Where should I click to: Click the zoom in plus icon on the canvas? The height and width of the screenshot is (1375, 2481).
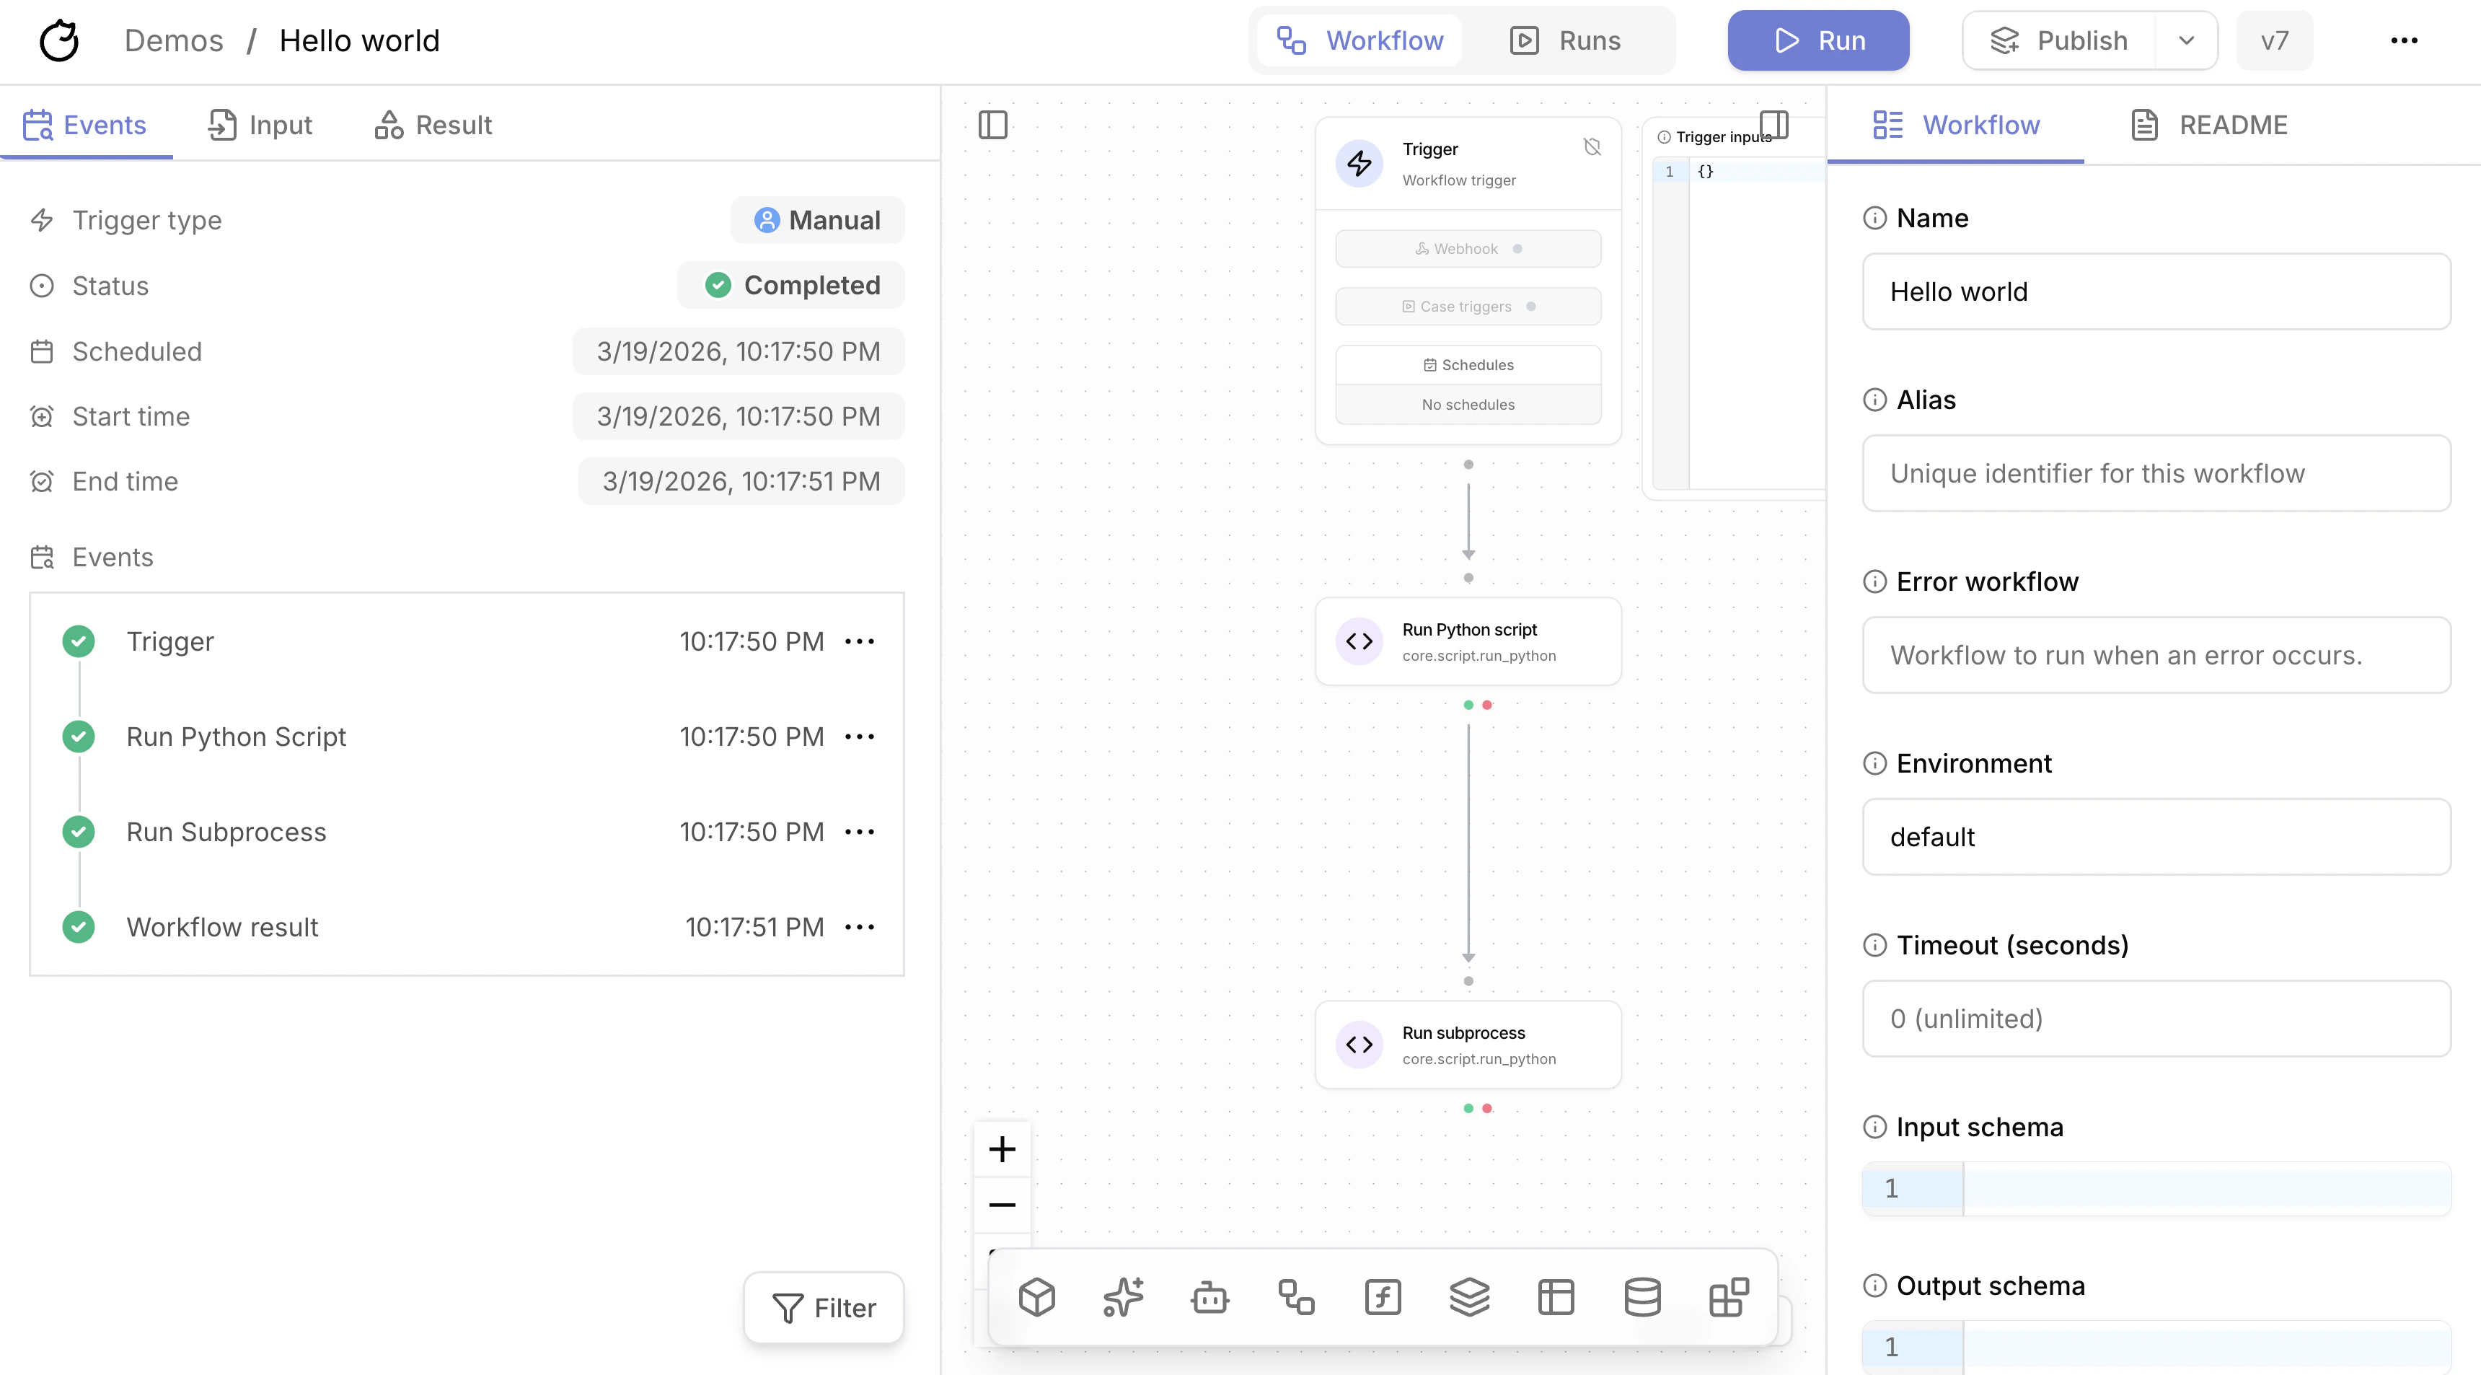pyautogui.click(x=1002, y=1148)
